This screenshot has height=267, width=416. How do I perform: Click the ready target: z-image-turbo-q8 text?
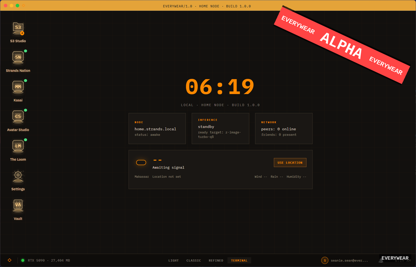pos(219,135)
